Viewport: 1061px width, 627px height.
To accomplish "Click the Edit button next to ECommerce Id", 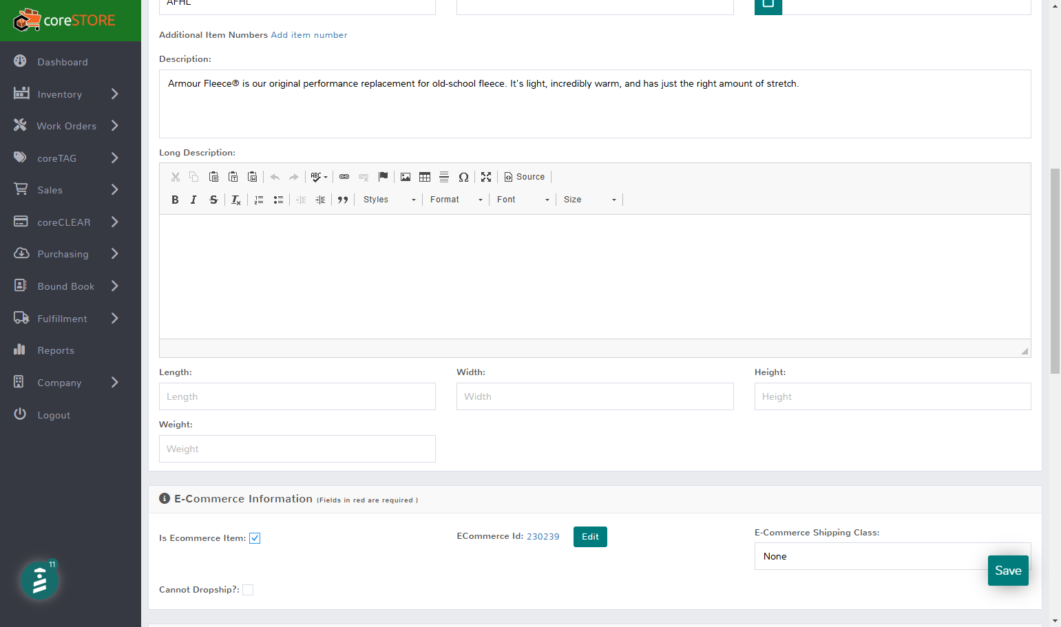I will pos(590,537).
